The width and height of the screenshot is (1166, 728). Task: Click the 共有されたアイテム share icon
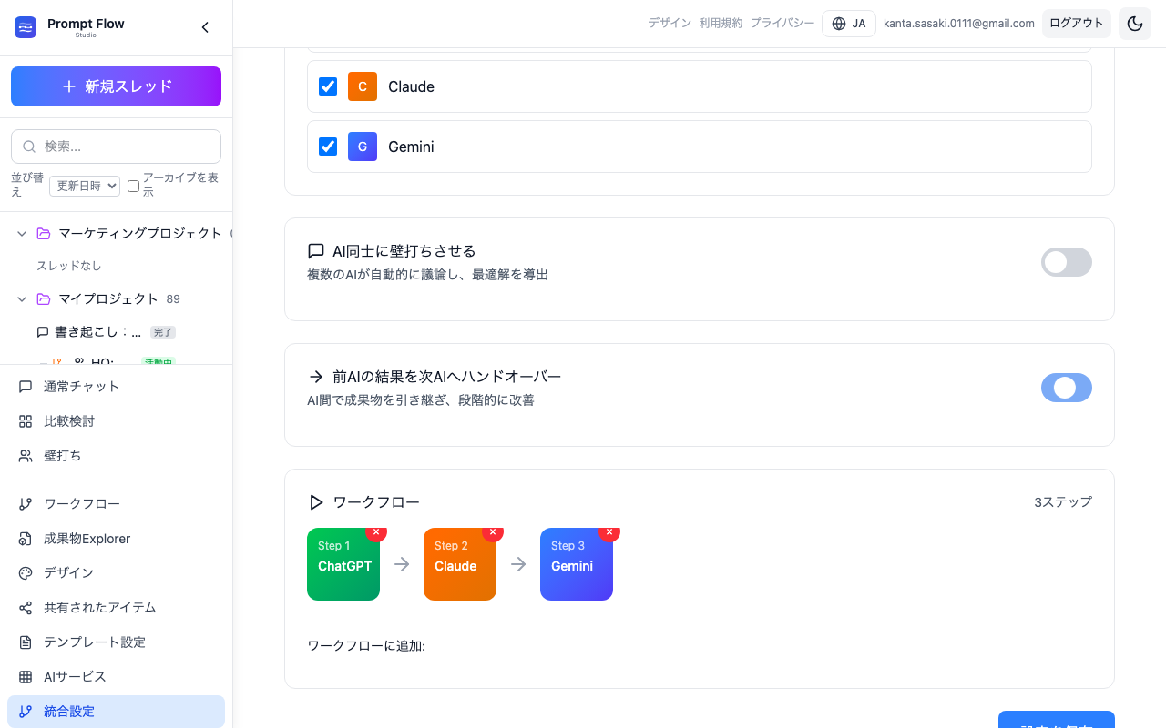(26, 608)
